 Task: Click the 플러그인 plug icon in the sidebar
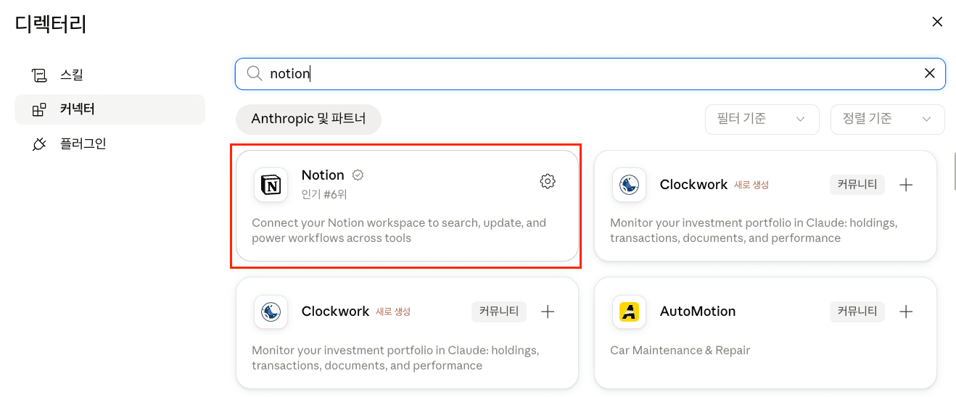39,144
